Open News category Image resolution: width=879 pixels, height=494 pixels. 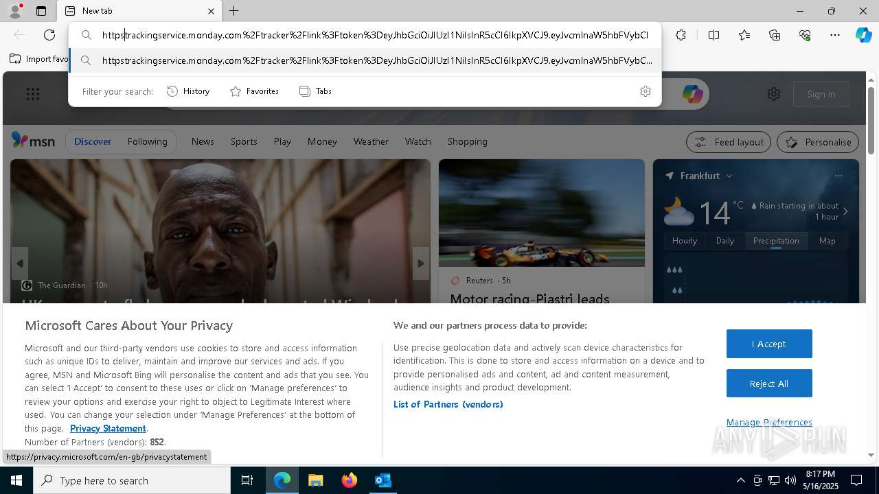tap(203, 141)
